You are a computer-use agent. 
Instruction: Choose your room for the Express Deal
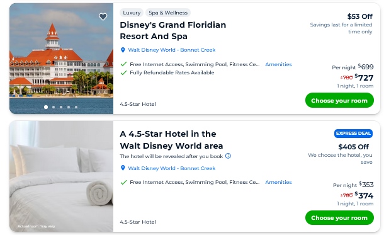pyautogui.click(x=339, y=217)
